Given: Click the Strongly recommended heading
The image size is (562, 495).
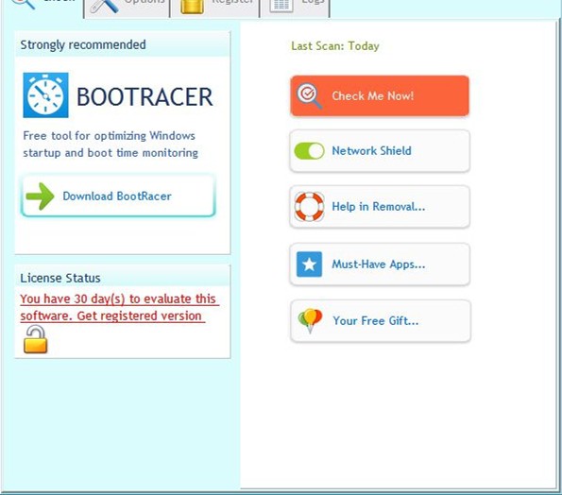Looking at the screenshot, I should point(83,44).
